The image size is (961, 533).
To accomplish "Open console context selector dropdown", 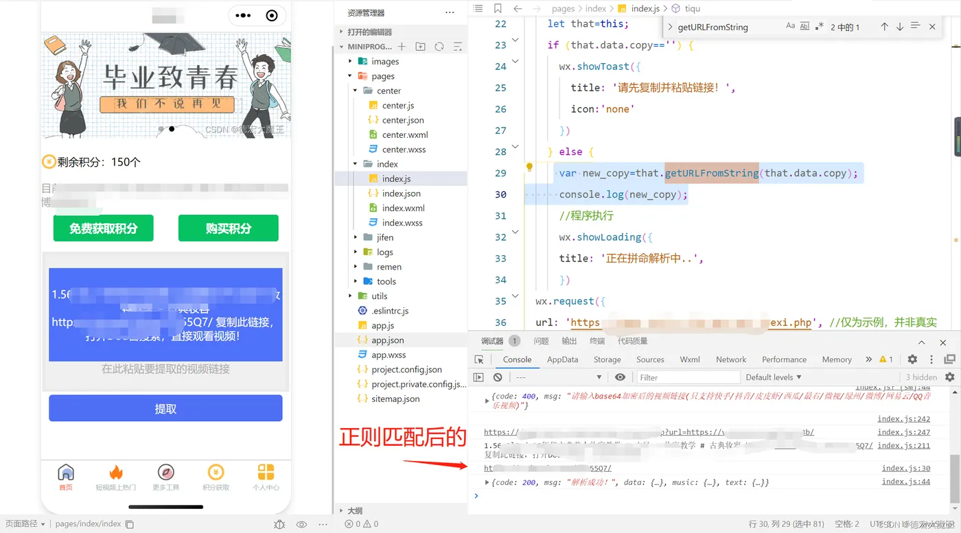I will (x=559, y=377).
